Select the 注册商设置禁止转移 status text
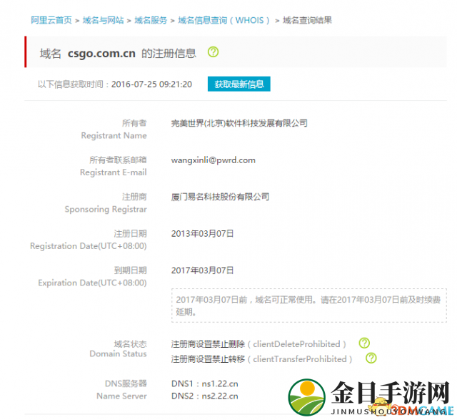Viewport: 457px width, 420px height. [208, 359]
